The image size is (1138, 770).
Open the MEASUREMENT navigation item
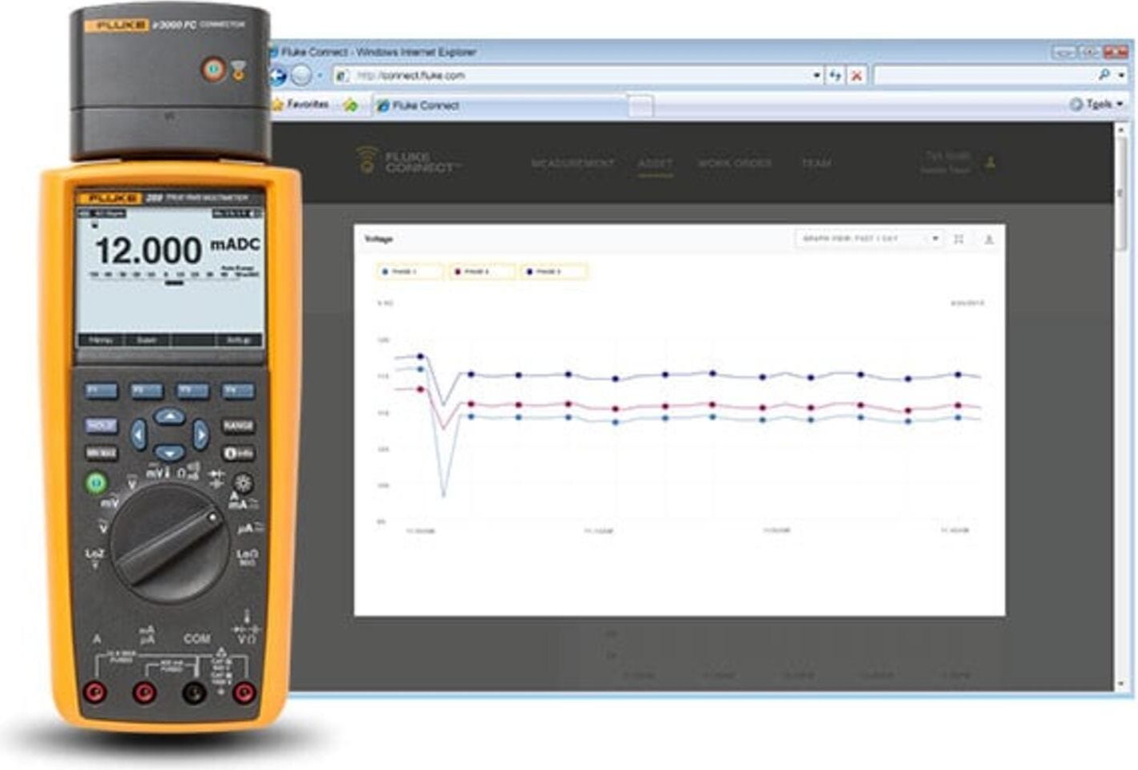coord(573,163)
